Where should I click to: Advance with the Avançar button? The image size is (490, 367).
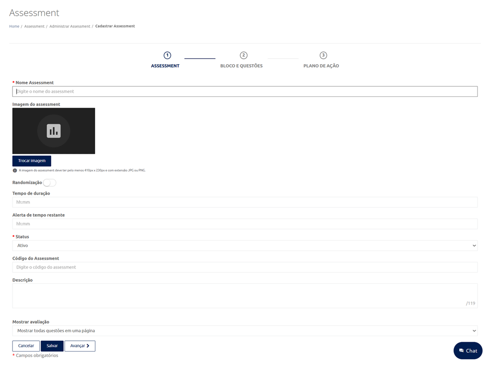[x=80, y=346]
